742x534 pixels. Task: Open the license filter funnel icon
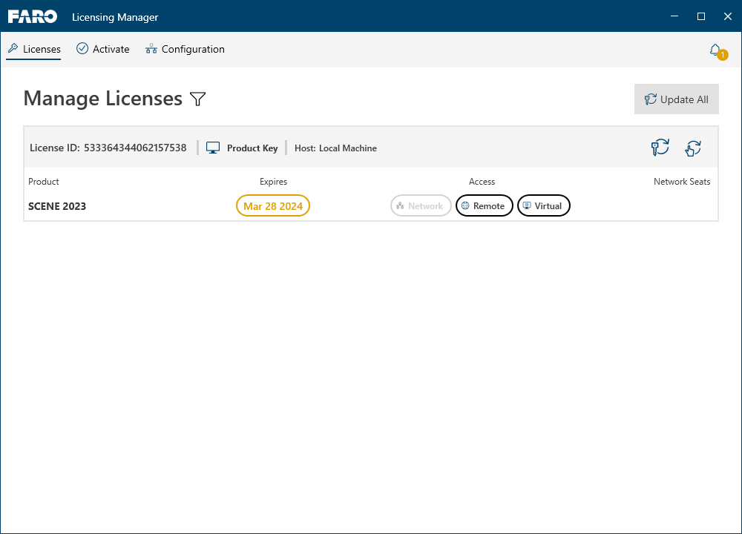(x=198, y=99)
